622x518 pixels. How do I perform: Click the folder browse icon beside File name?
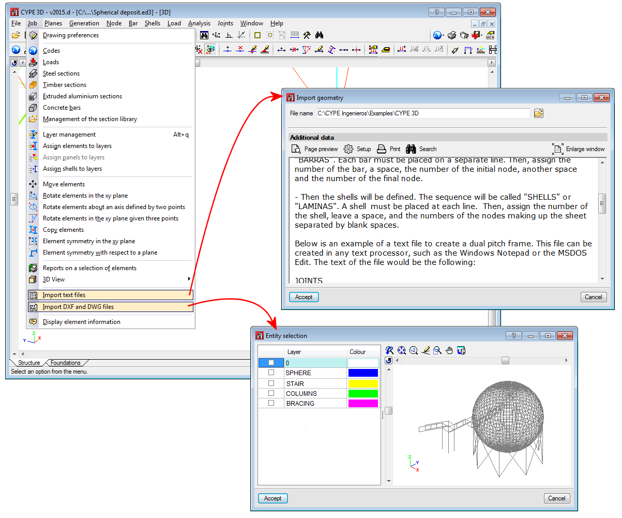pyautogui.click(x=539, y=113)
